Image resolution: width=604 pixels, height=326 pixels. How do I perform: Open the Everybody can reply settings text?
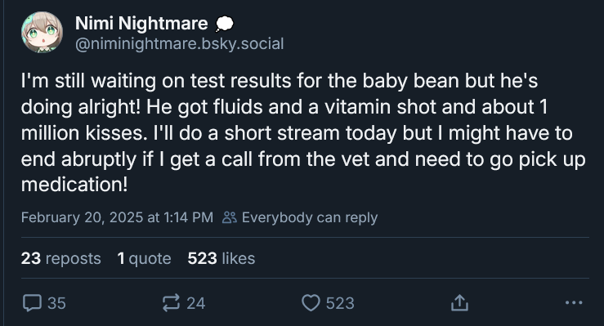[310, 217]
